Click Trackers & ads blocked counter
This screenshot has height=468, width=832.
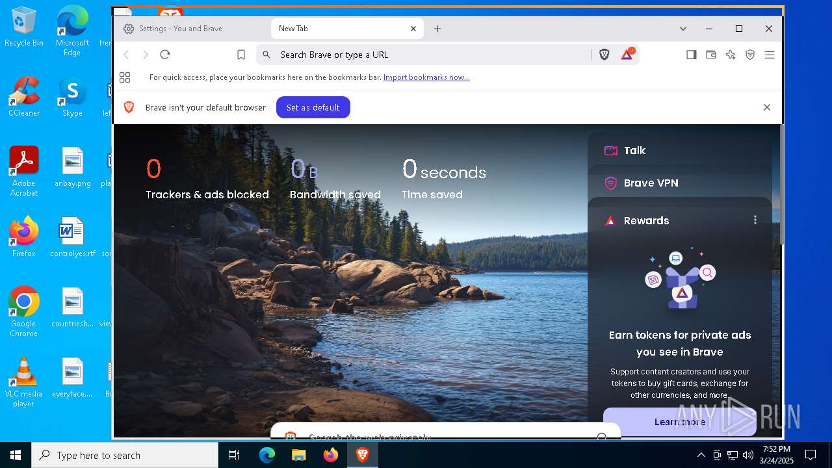pos(207,179)
